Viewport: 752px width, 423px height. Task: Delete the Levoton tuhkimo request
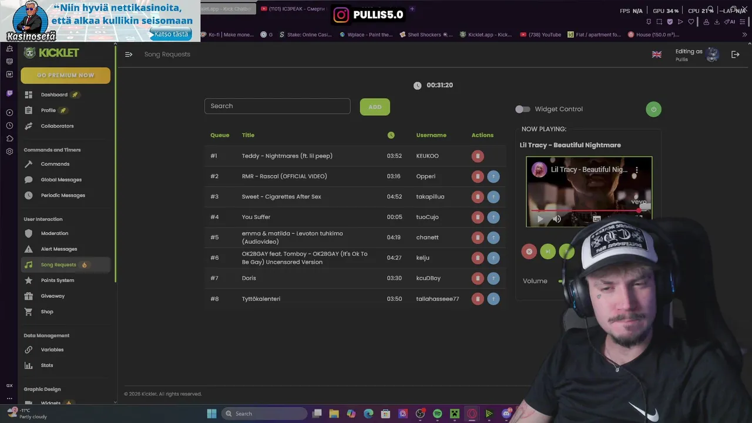tap(478, 237)
